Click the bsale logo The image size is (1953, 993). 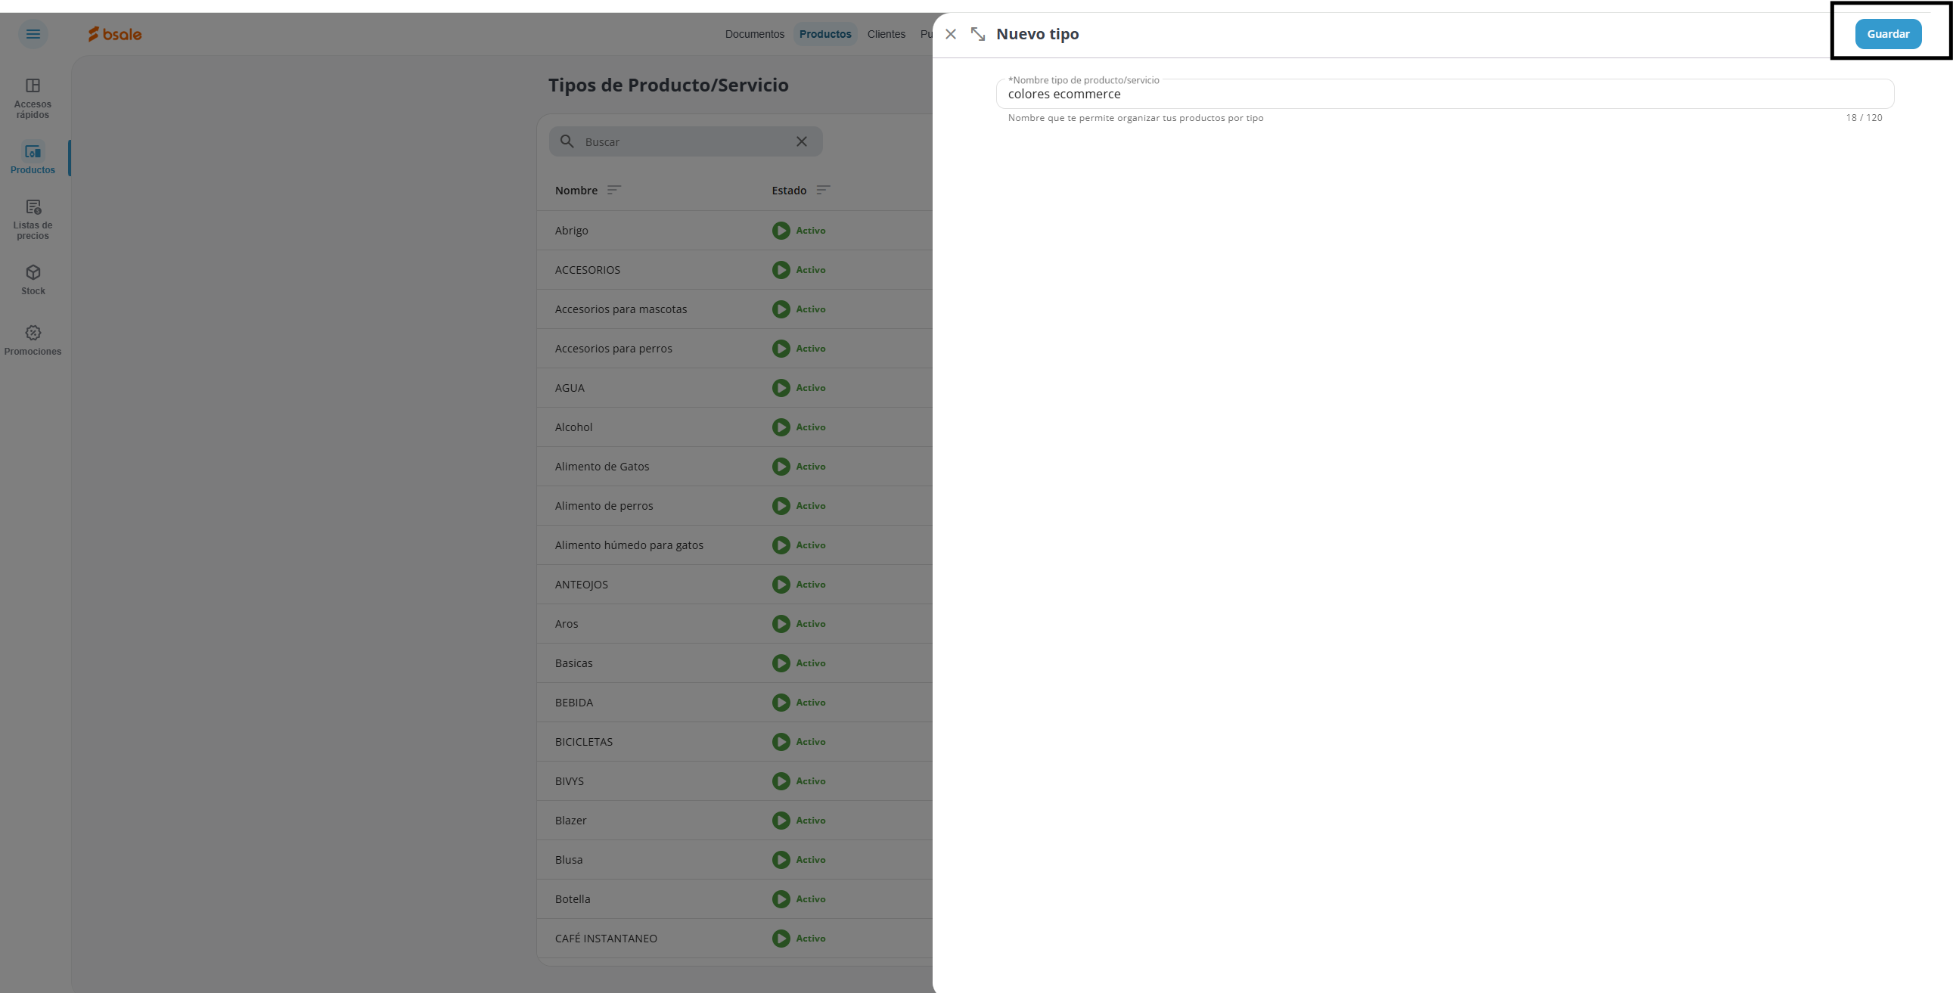(114, 34)
